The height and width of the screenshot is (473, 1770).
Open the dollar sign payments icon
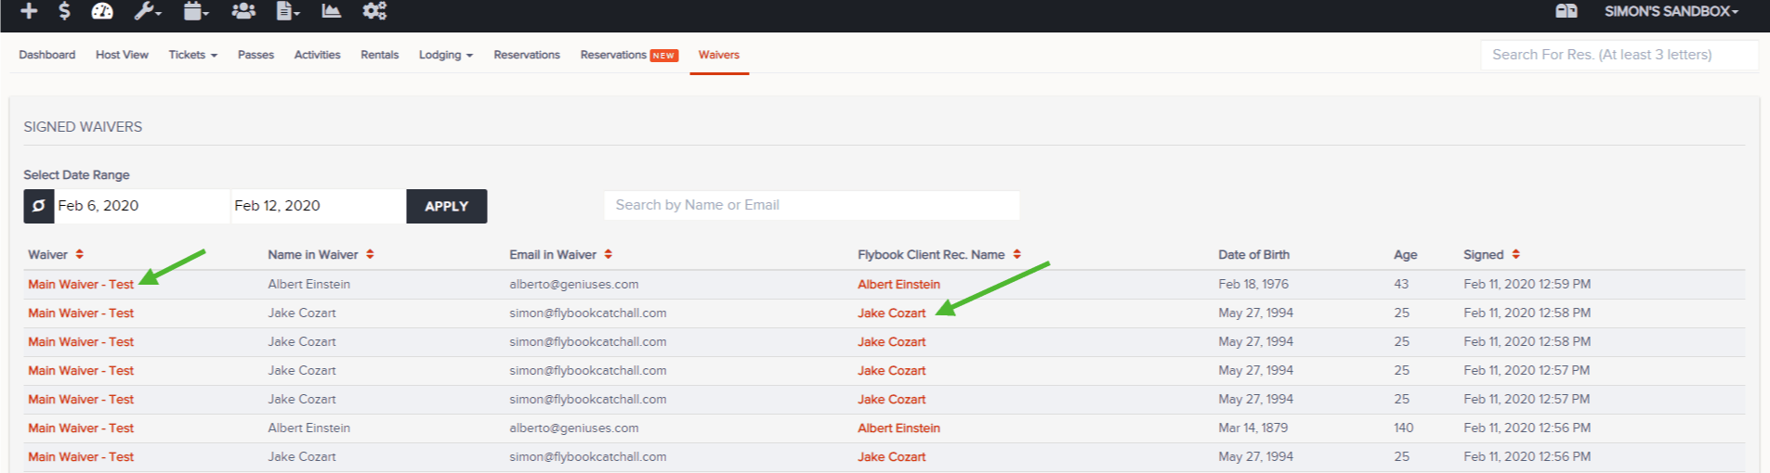[64, 11]
